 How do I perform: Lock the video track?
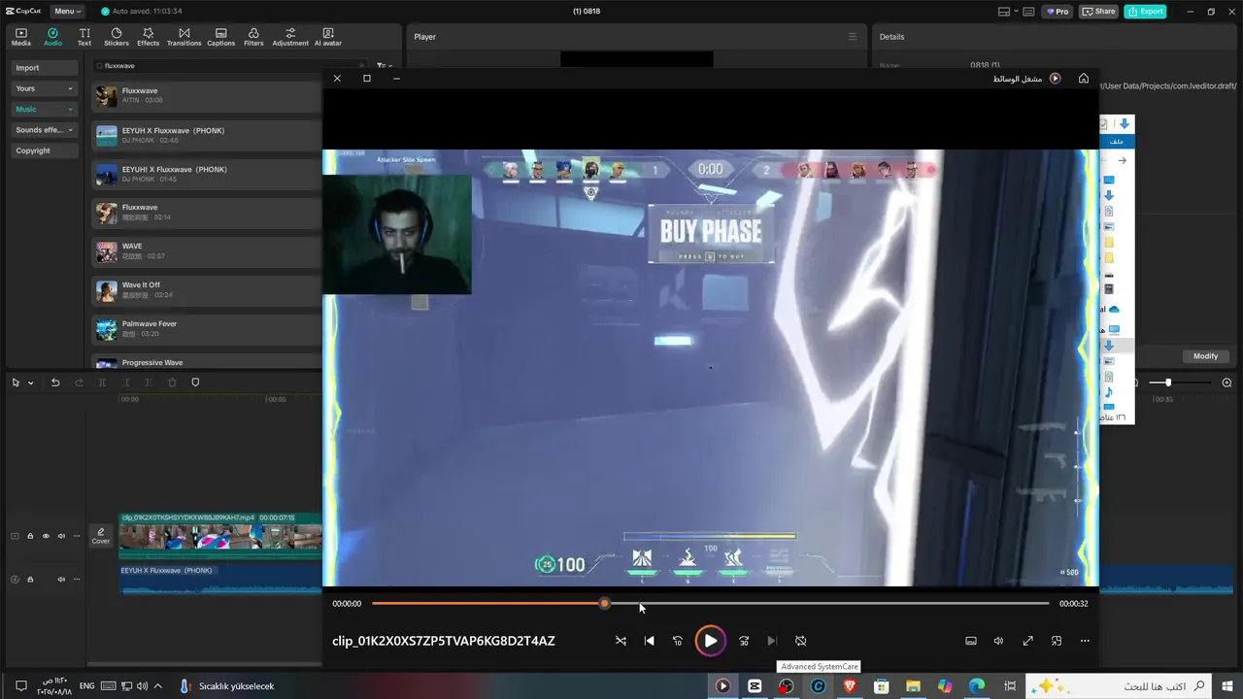click(30, 536)
